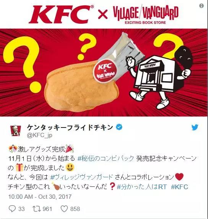Click the blue verified badge
Screen dimensions: 208x219
pos(119,127)
